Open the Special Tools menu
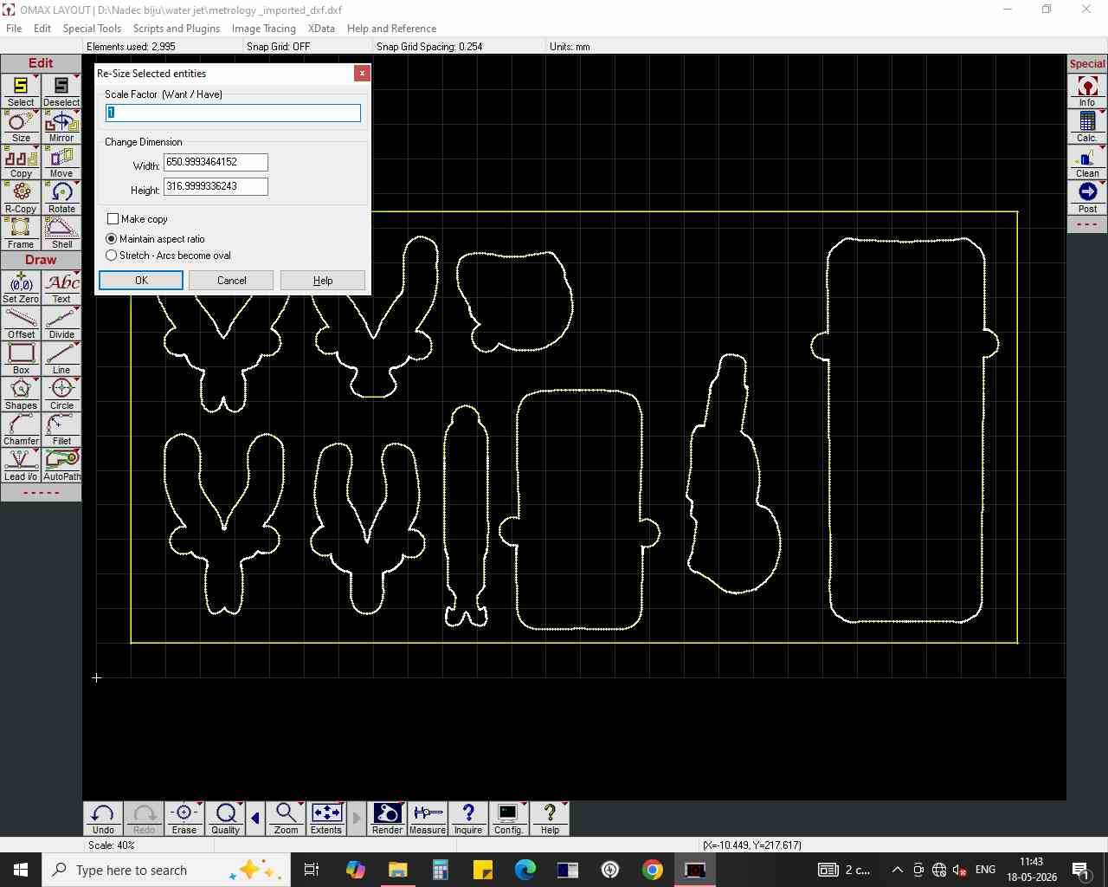Screen dimensions: 1108x887 coord(92,29)
